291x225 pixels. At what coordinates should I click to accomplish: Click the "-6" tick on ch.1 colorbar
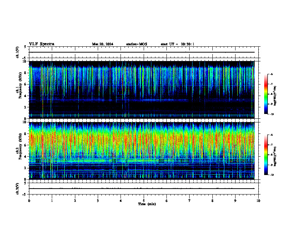271,74
